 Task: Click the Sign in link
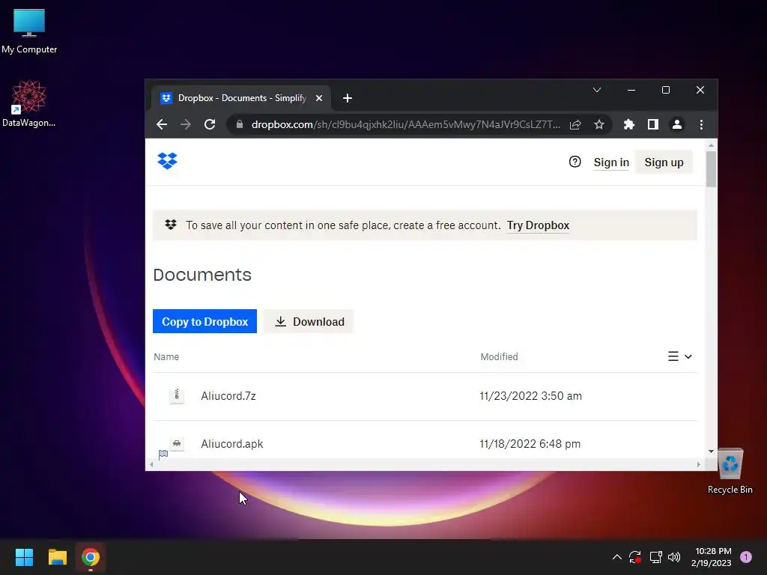[x=611, y=162]
